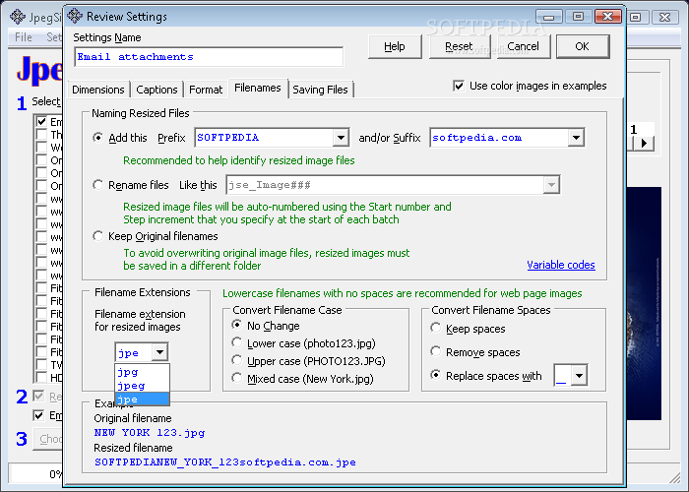Switch to the Format tab
689x492 pixels.
point(206,90)
